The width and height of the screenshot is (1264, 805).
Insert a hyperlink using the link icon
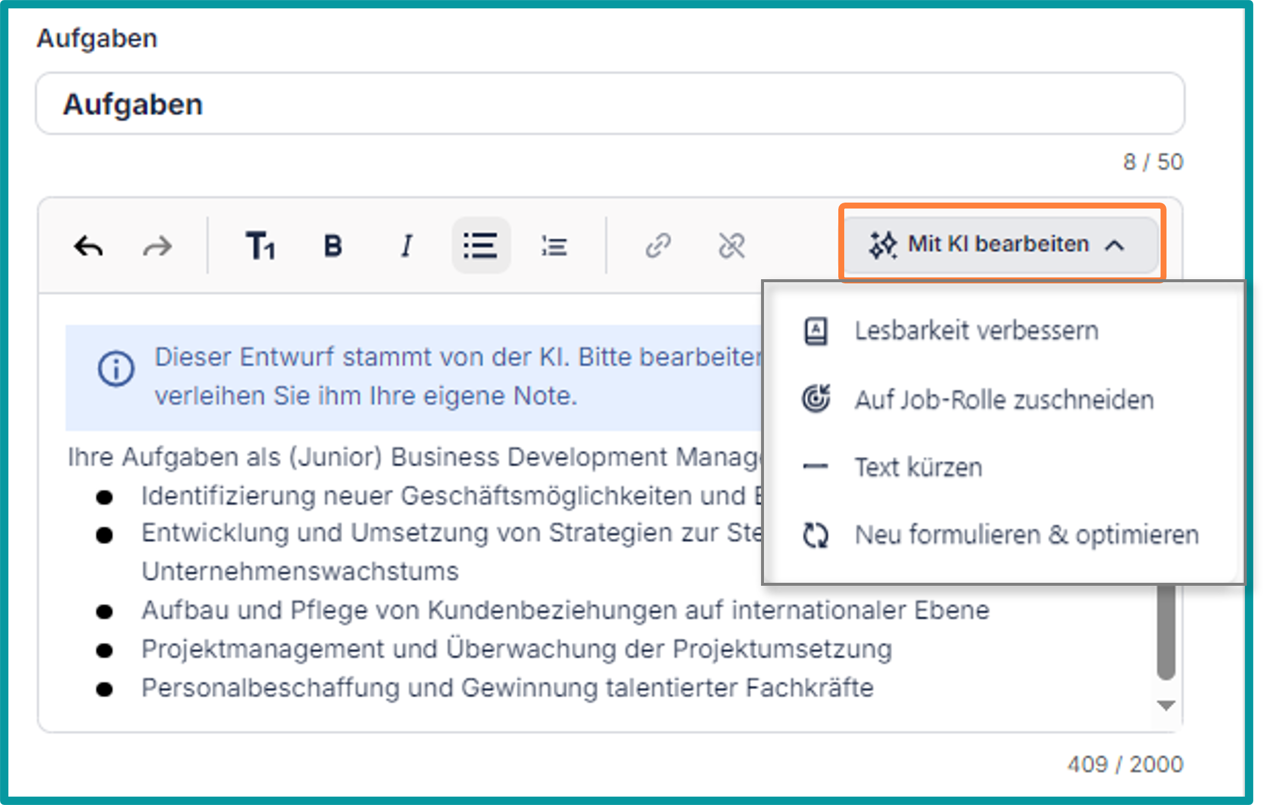(x=658, y=245)
